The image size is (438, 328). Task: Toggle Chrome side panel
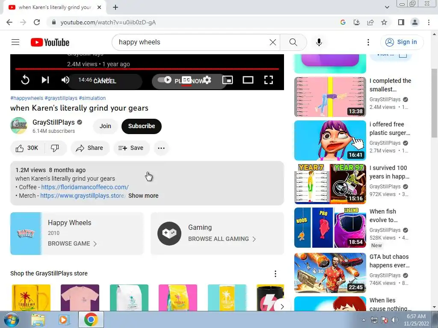[x=401, y=22]
